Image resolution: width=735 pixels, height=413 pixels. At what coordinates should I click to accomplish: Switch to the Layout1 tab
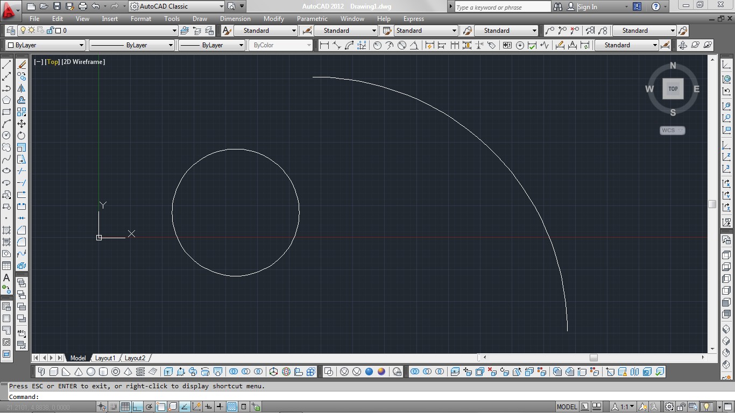(105, 358)
